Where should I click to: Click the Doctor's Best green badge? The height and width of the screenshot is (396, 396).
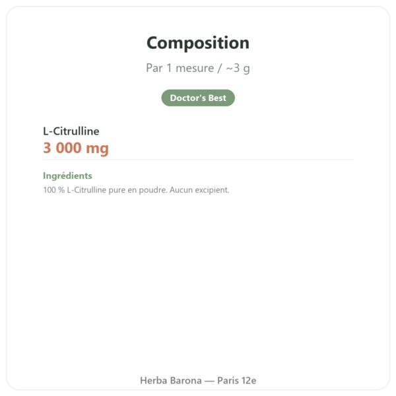pos(198,98)
